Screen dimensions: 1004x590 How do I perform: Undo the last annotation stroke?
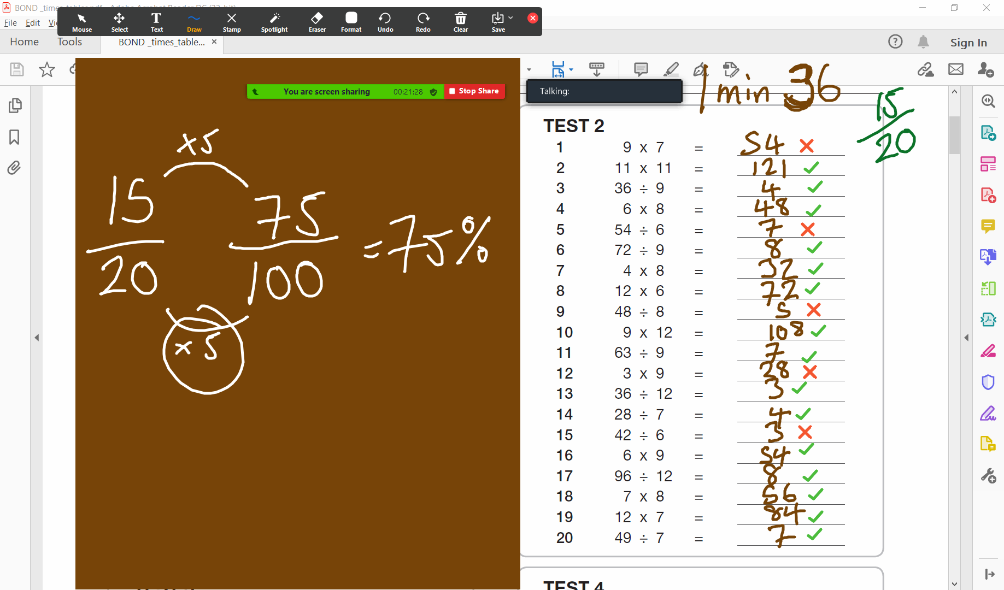pos(385,22)
